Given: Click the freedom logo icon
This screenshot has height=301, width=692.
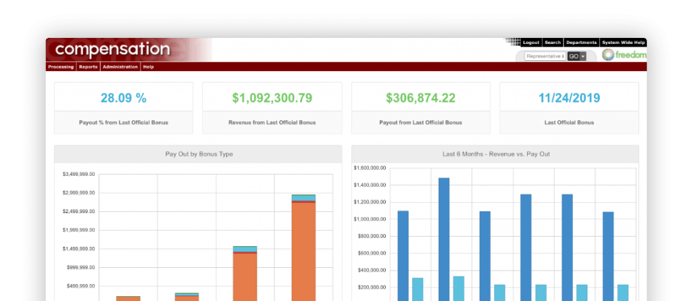Looking at the screenshot, I should coord(608,55).
